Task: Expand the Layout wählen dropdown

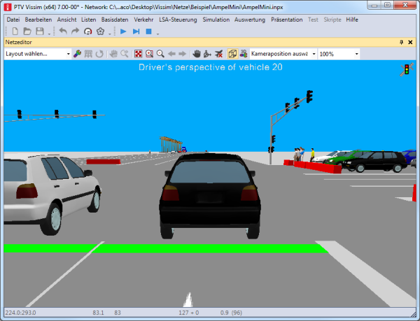Action: tap(68, 54)
